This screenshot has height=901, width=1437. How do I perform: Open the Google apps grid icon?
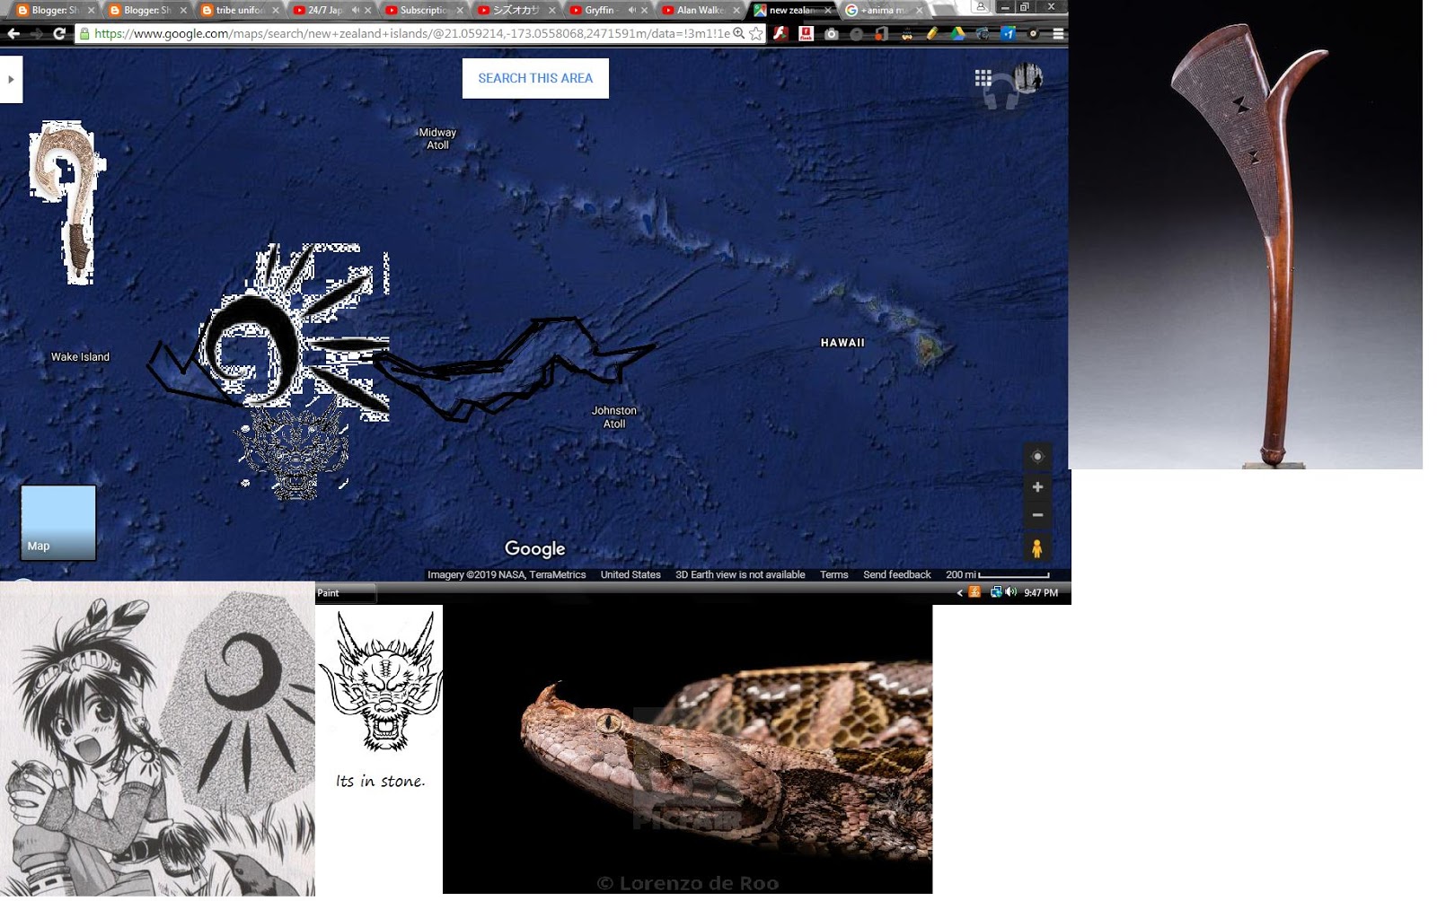pos(983,78)
